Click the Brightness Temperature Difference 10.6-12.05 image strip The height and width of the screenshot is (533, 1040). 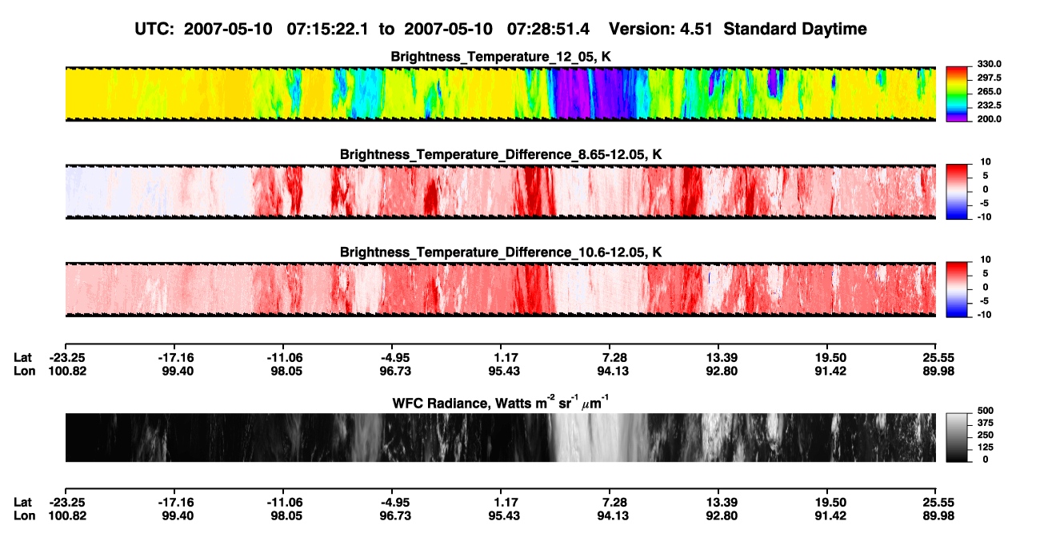point(500,289)
